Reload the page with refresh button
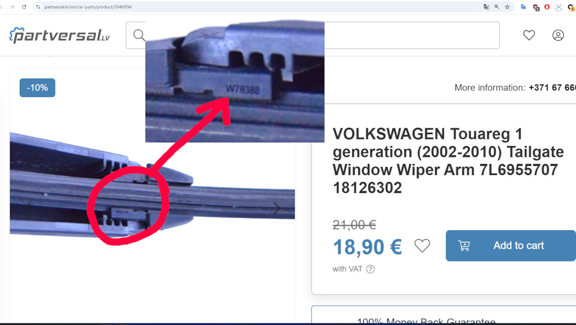Image resolution: width=576 pixels, height=325 pixels. tap(24, 7)
